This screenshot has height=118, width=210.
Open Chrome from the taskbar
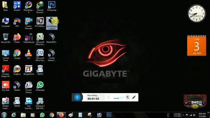click(x=52, y=115)
